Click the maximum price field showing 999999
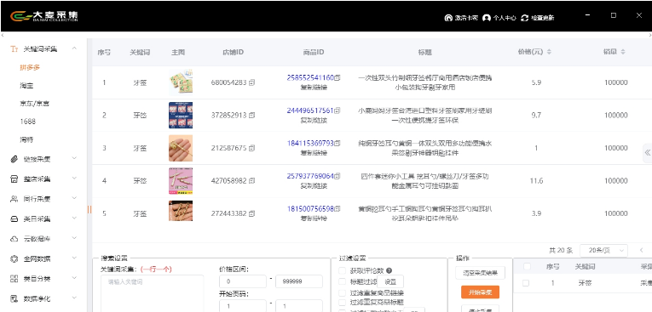Viewport: 652px width, 312px height. click(299, 281)
